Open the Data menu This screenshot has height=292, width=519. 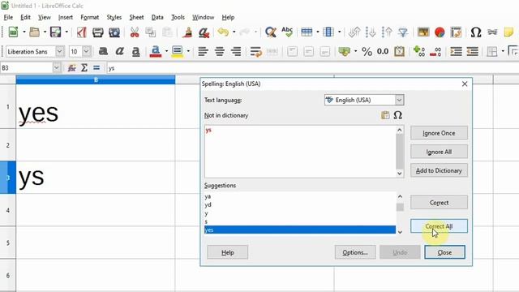(157, 17)
